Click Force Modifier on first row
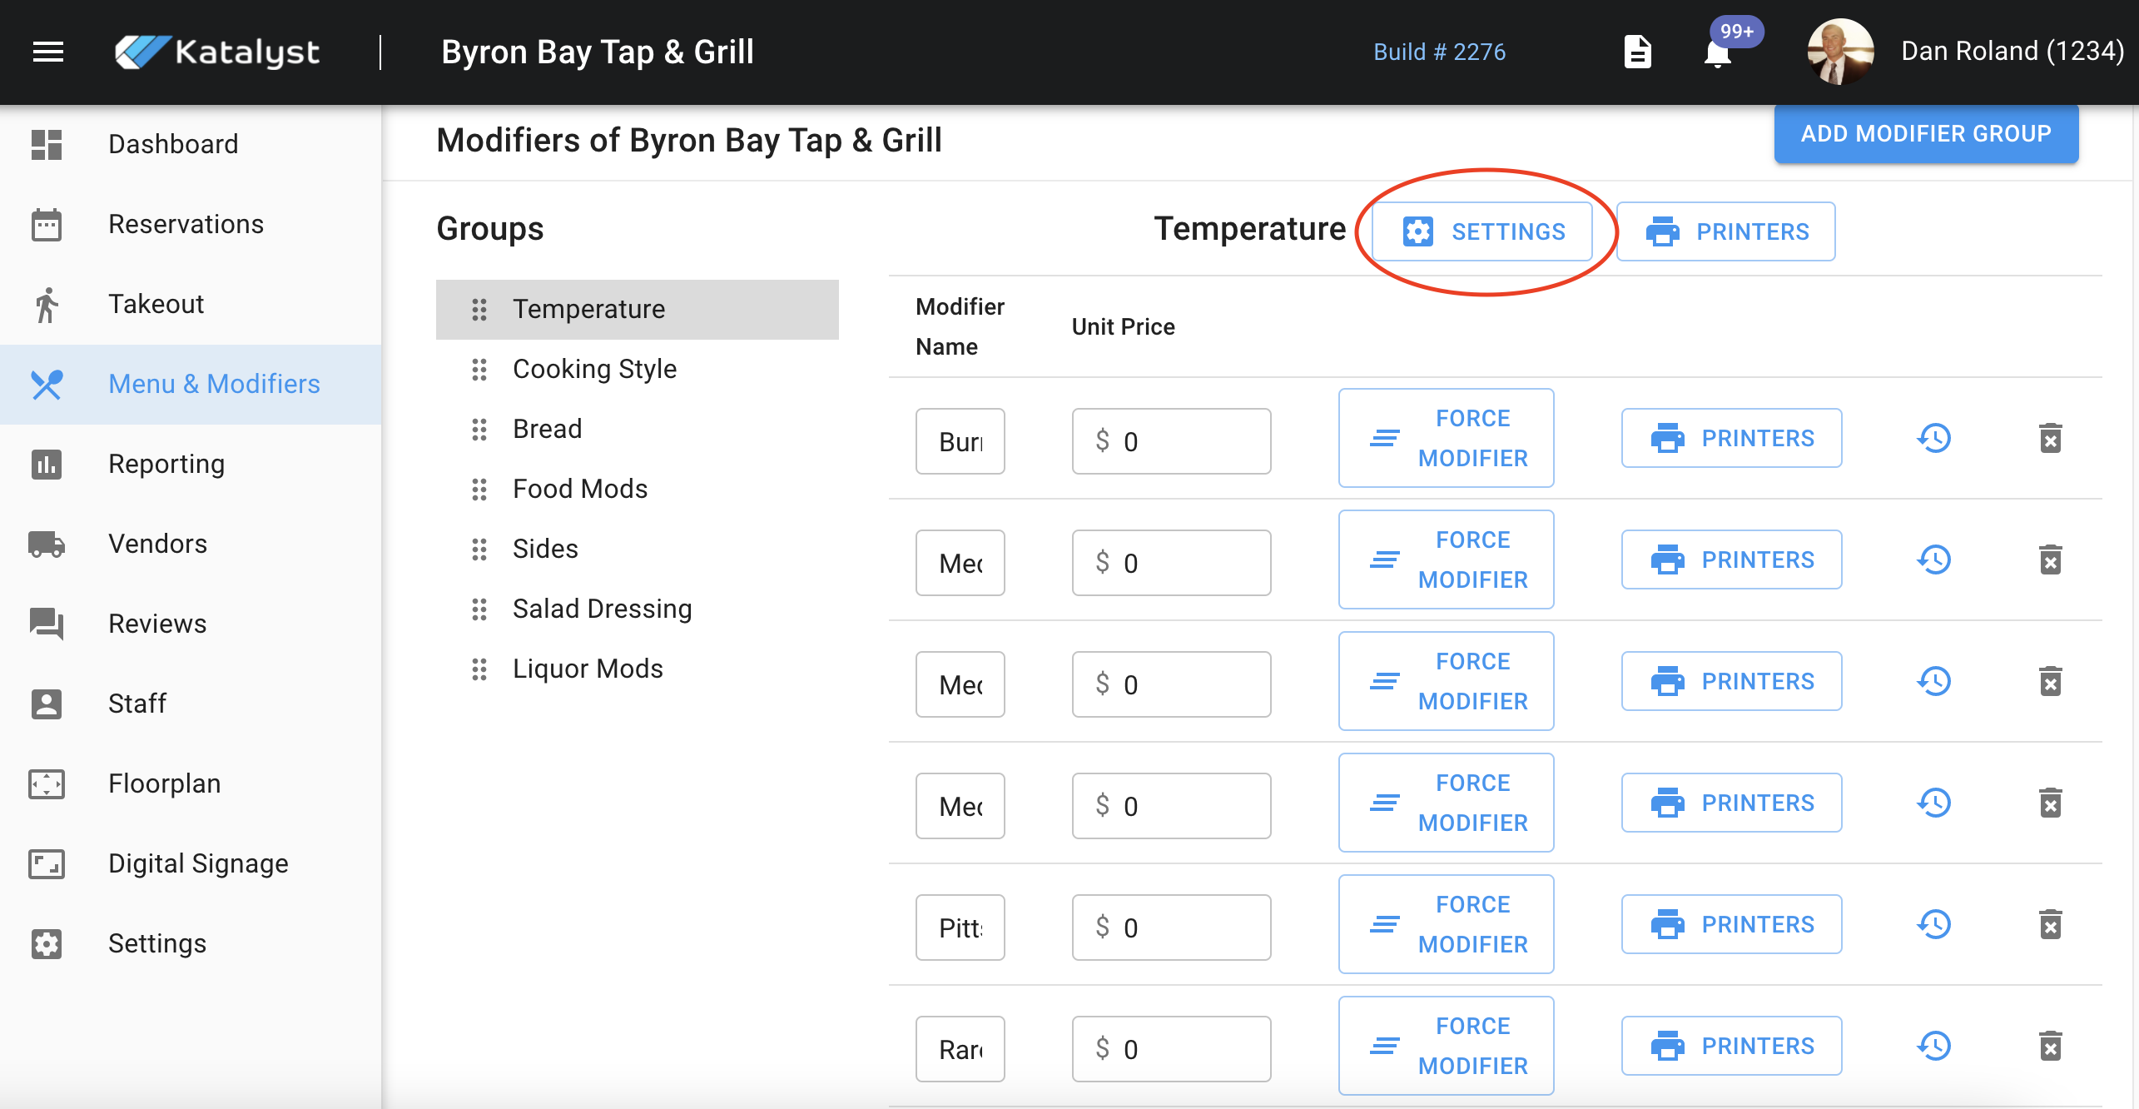 (1447, 438)
